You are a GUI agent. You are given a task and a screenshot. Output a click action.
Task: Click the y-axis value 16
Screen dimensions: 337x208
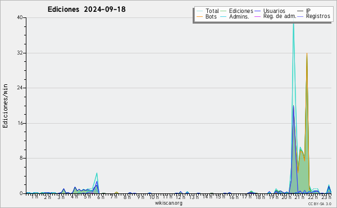(20, 123)
